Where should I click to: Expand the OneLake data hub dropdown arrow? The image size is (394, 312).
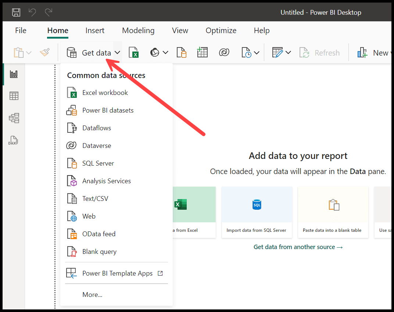click(165, 53)
